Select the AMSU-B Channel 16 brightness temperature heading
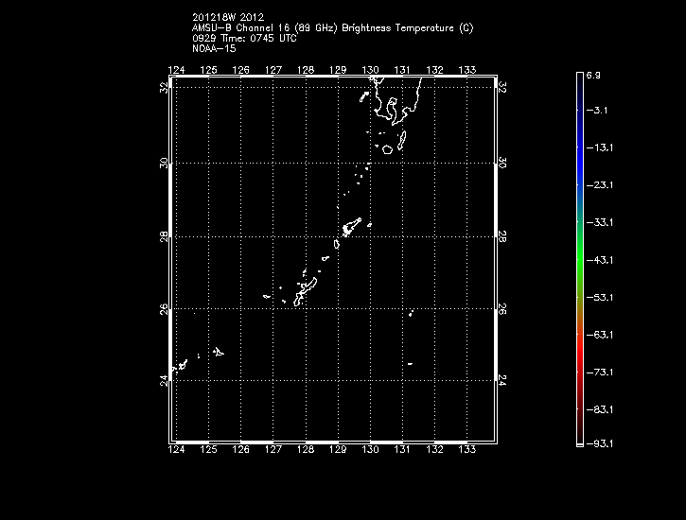Image resolution: width=686 pixels, height=520 pixels. (332, 27)
